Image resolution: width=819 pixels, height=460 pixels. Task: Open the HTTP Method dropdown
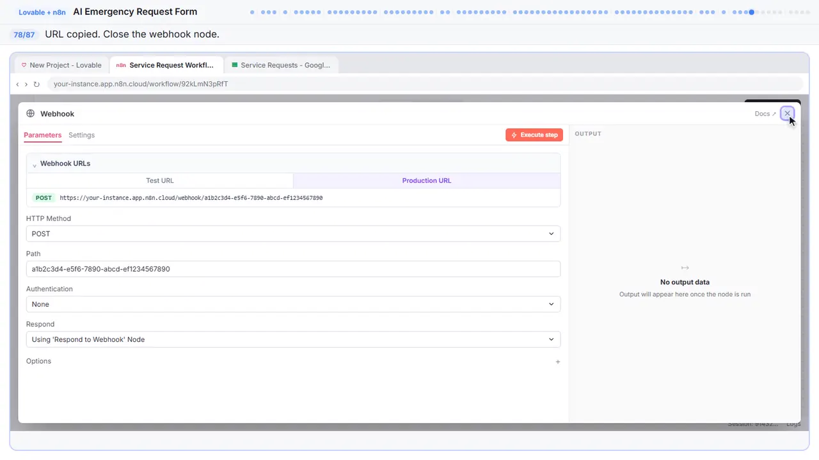[x=293, y=234]
